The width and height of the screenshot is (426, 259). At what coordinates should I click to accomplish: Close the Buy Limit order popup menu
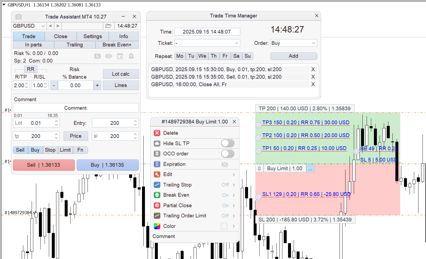234,122
